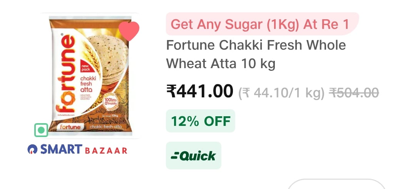415x189 pixels.
Task: Click the small Fortune label at the bottom of the pack
Action: click(x=70, y=127)
